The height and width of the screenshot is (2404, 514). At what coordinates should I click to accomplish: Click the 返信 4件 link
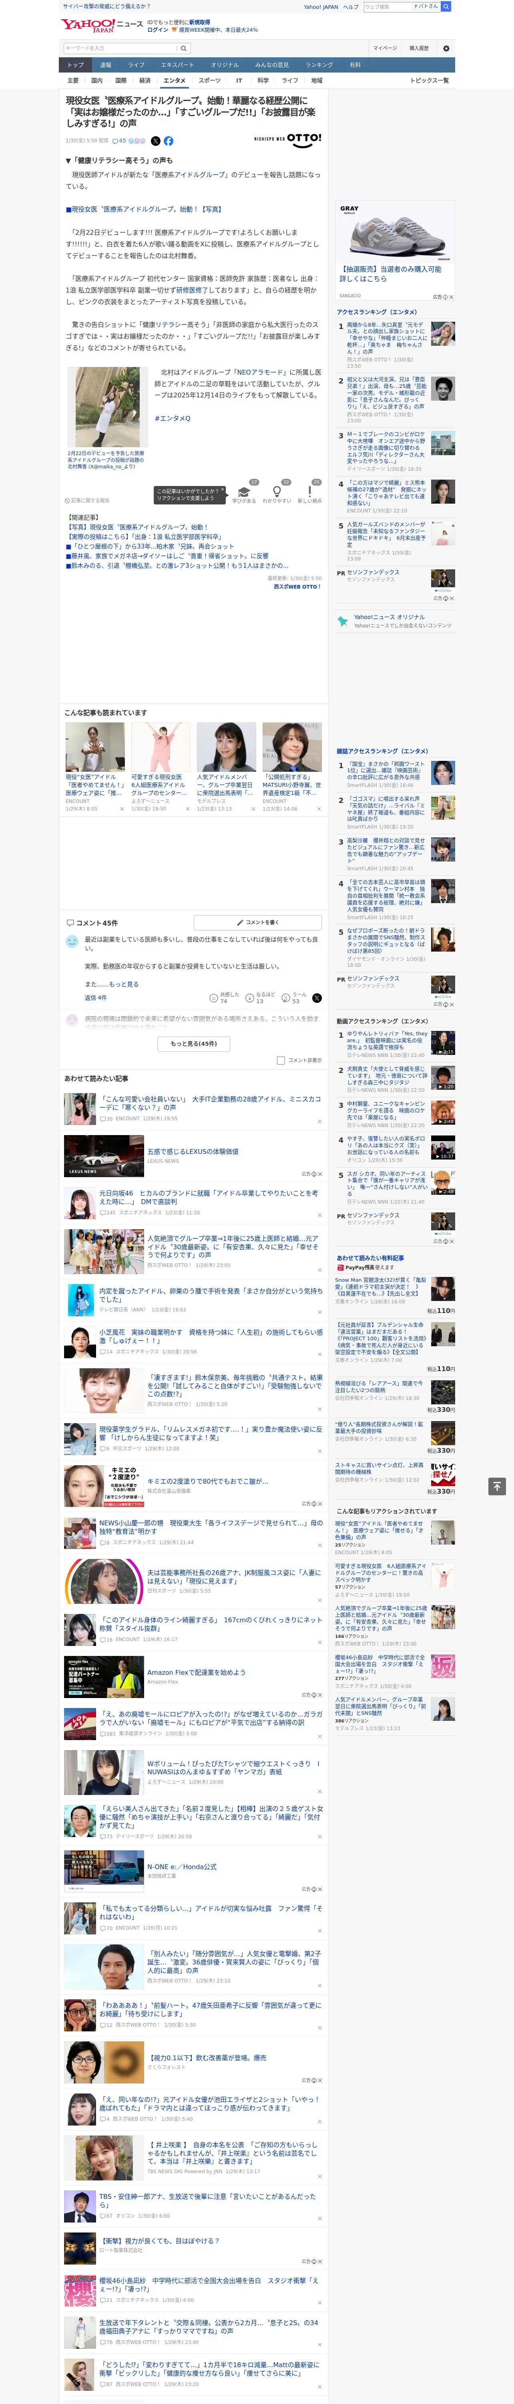point(96,998)
